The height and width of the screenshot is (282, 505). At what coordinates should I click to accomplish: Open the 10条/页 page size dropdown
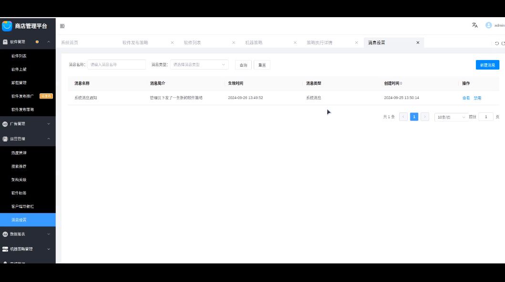[451, 117]
